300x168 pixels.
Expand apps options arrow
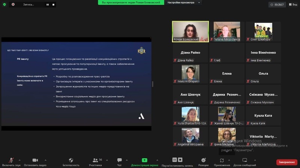tap(229, 160)
